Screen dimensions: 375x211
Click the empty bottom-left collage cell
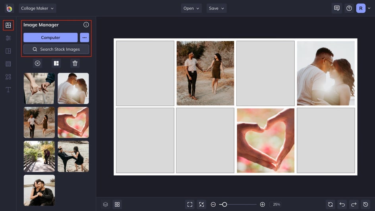[x=145, y=140]
